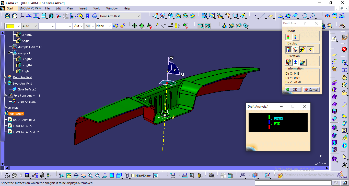Cancel the Draft Analysis dialog
Screen dimensions: 349x186
[311, 89]
